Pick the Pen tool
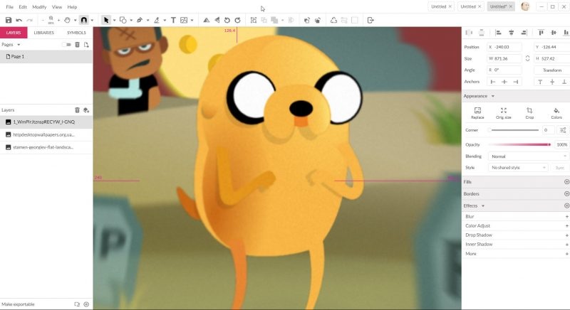This screenshot has height=310, width=570. pos(140,21)
